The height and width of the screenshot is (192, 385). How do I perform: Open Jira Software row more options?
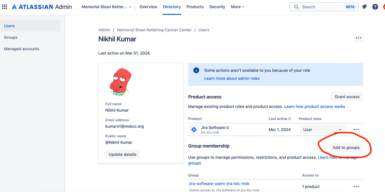coord(356,130)
